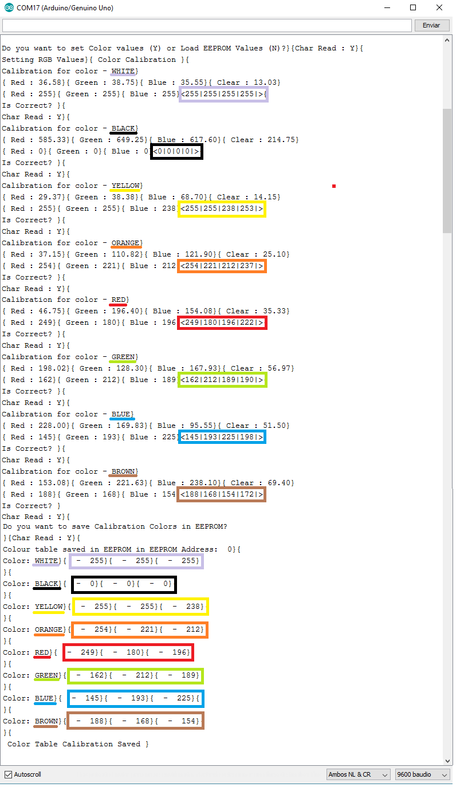Click the line 'Setting RGB Values}{ Color Calibration }{'
The width and height of the screenshot is (468, 795).
[96, 60]
